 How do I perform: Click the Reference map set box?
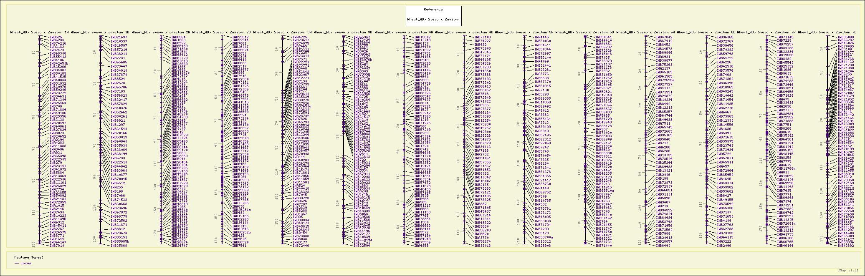coord(433,15)
